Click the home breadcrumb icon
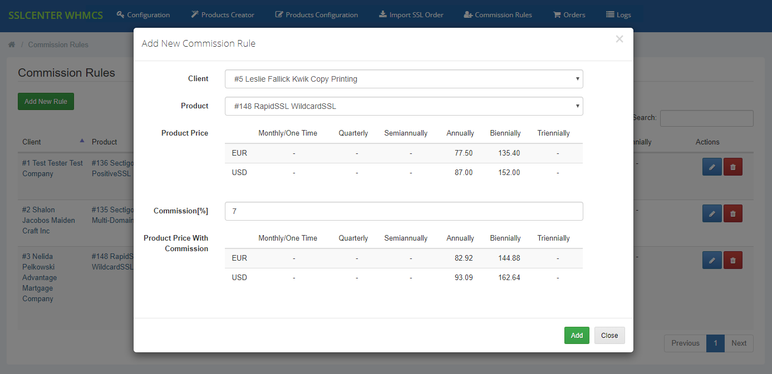The width and height of the screenshot is (772, 374). coord(12,44)
